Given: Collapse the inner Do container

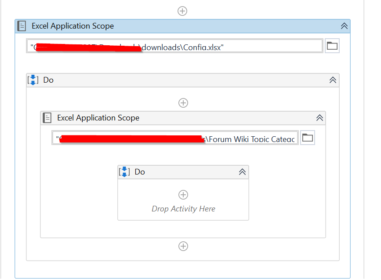Looking at the screenshot, I should pos(242,172).
